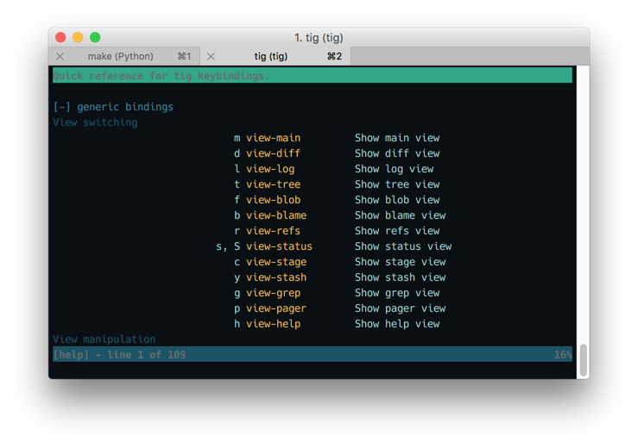The image size is (638, 448).
Task: Click the window title '1. tig (tig)'
Action: coord(319,37)
